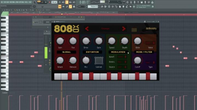This screenshot has height=110, width=197.
Task: Toggle the highlighted countdown-before-recording icon
Action: pyautogui.click(x=67, y=2)
